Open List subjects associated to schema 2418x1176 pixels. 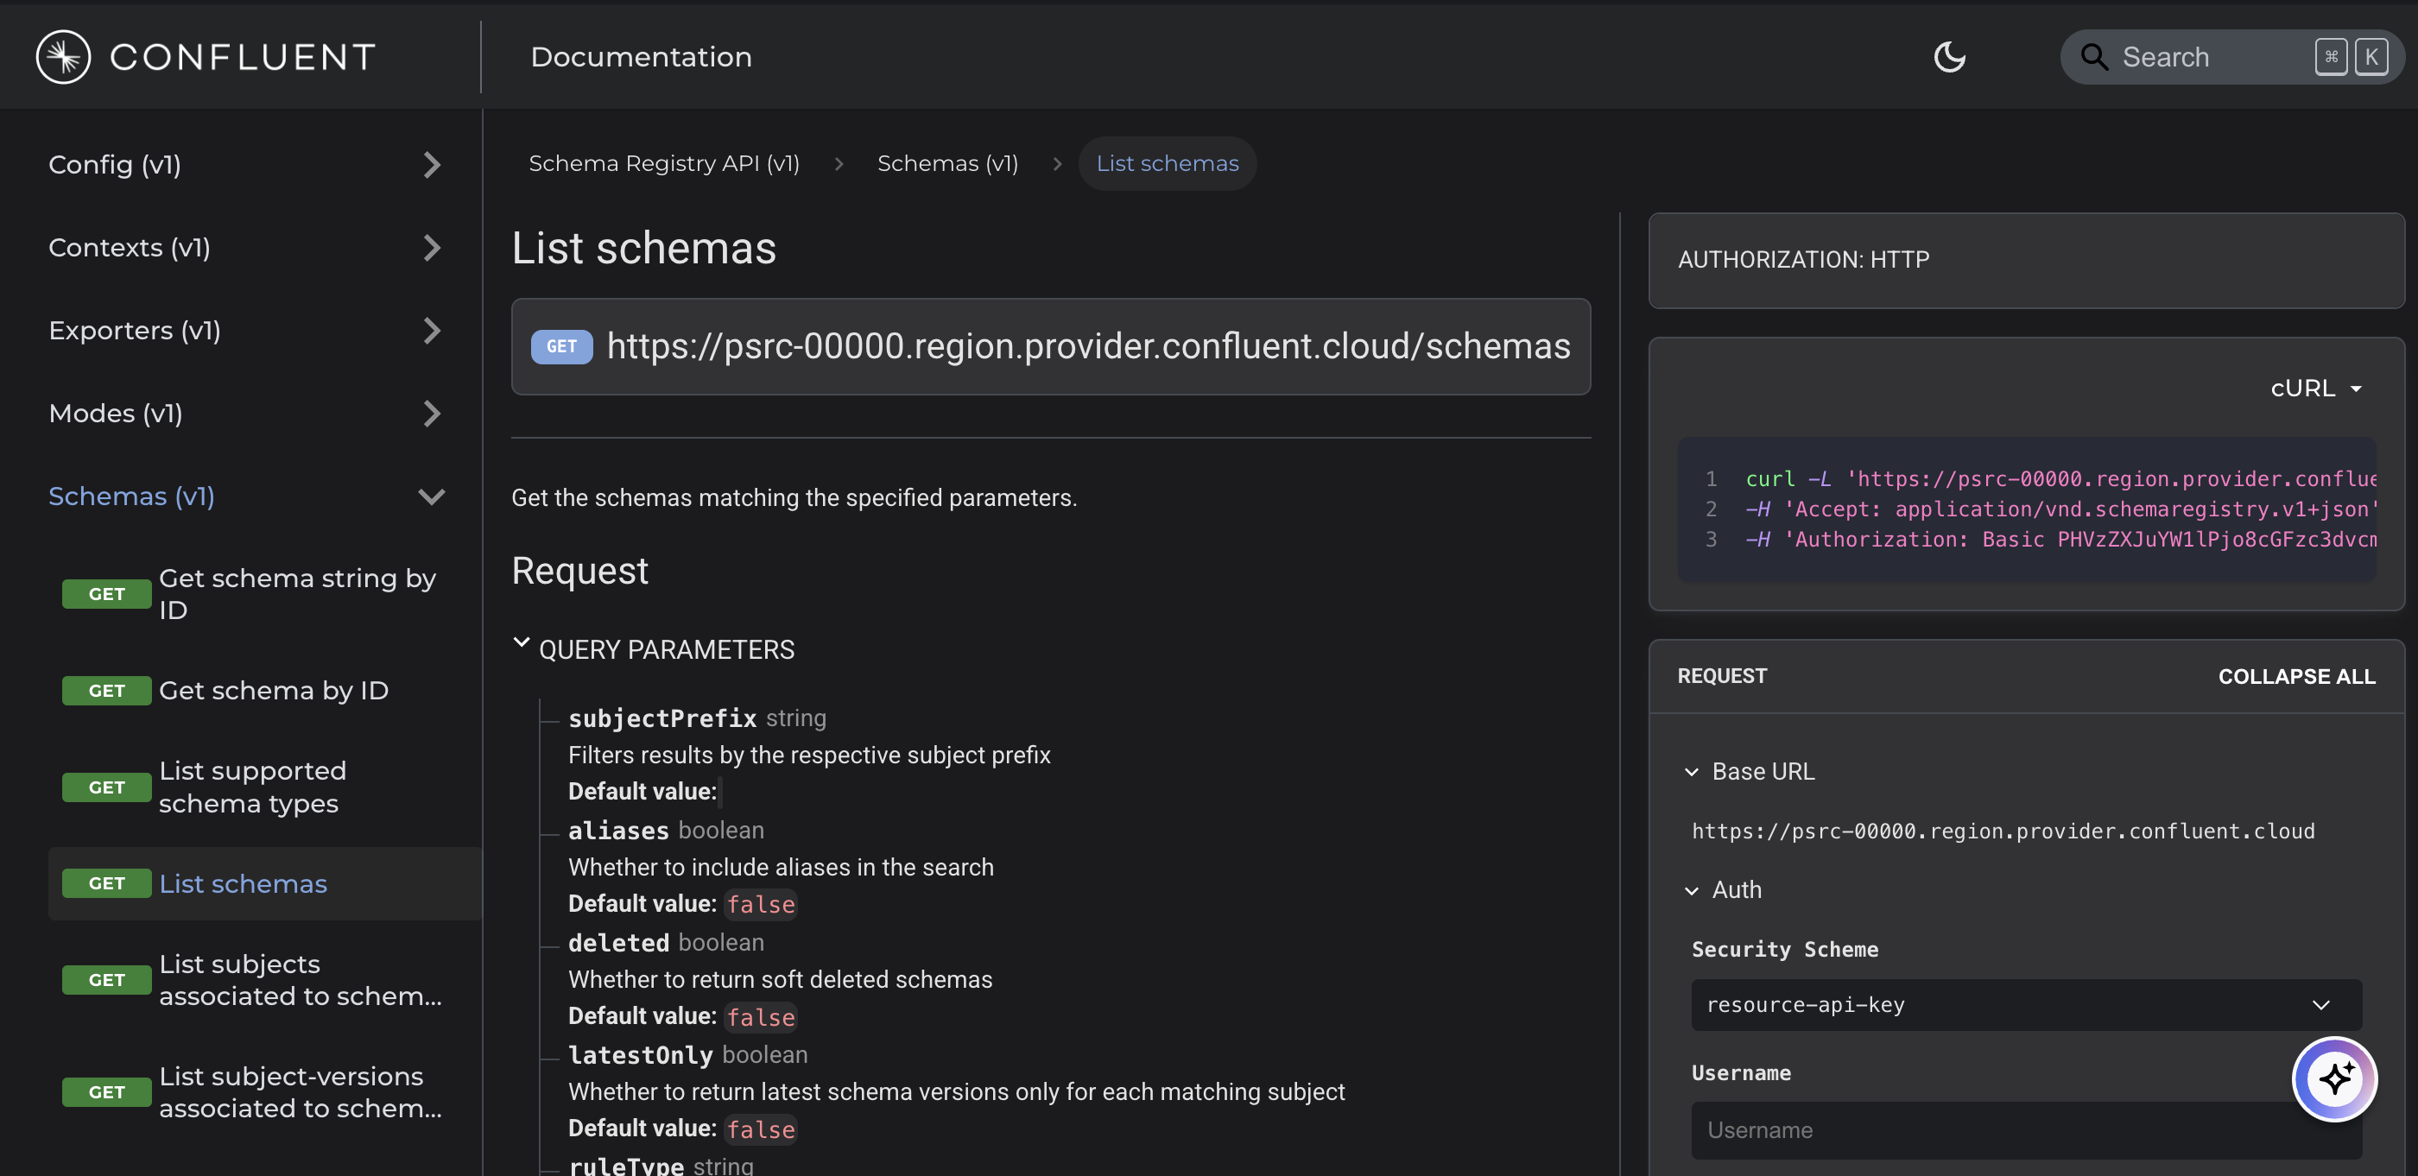click(301, 980)
